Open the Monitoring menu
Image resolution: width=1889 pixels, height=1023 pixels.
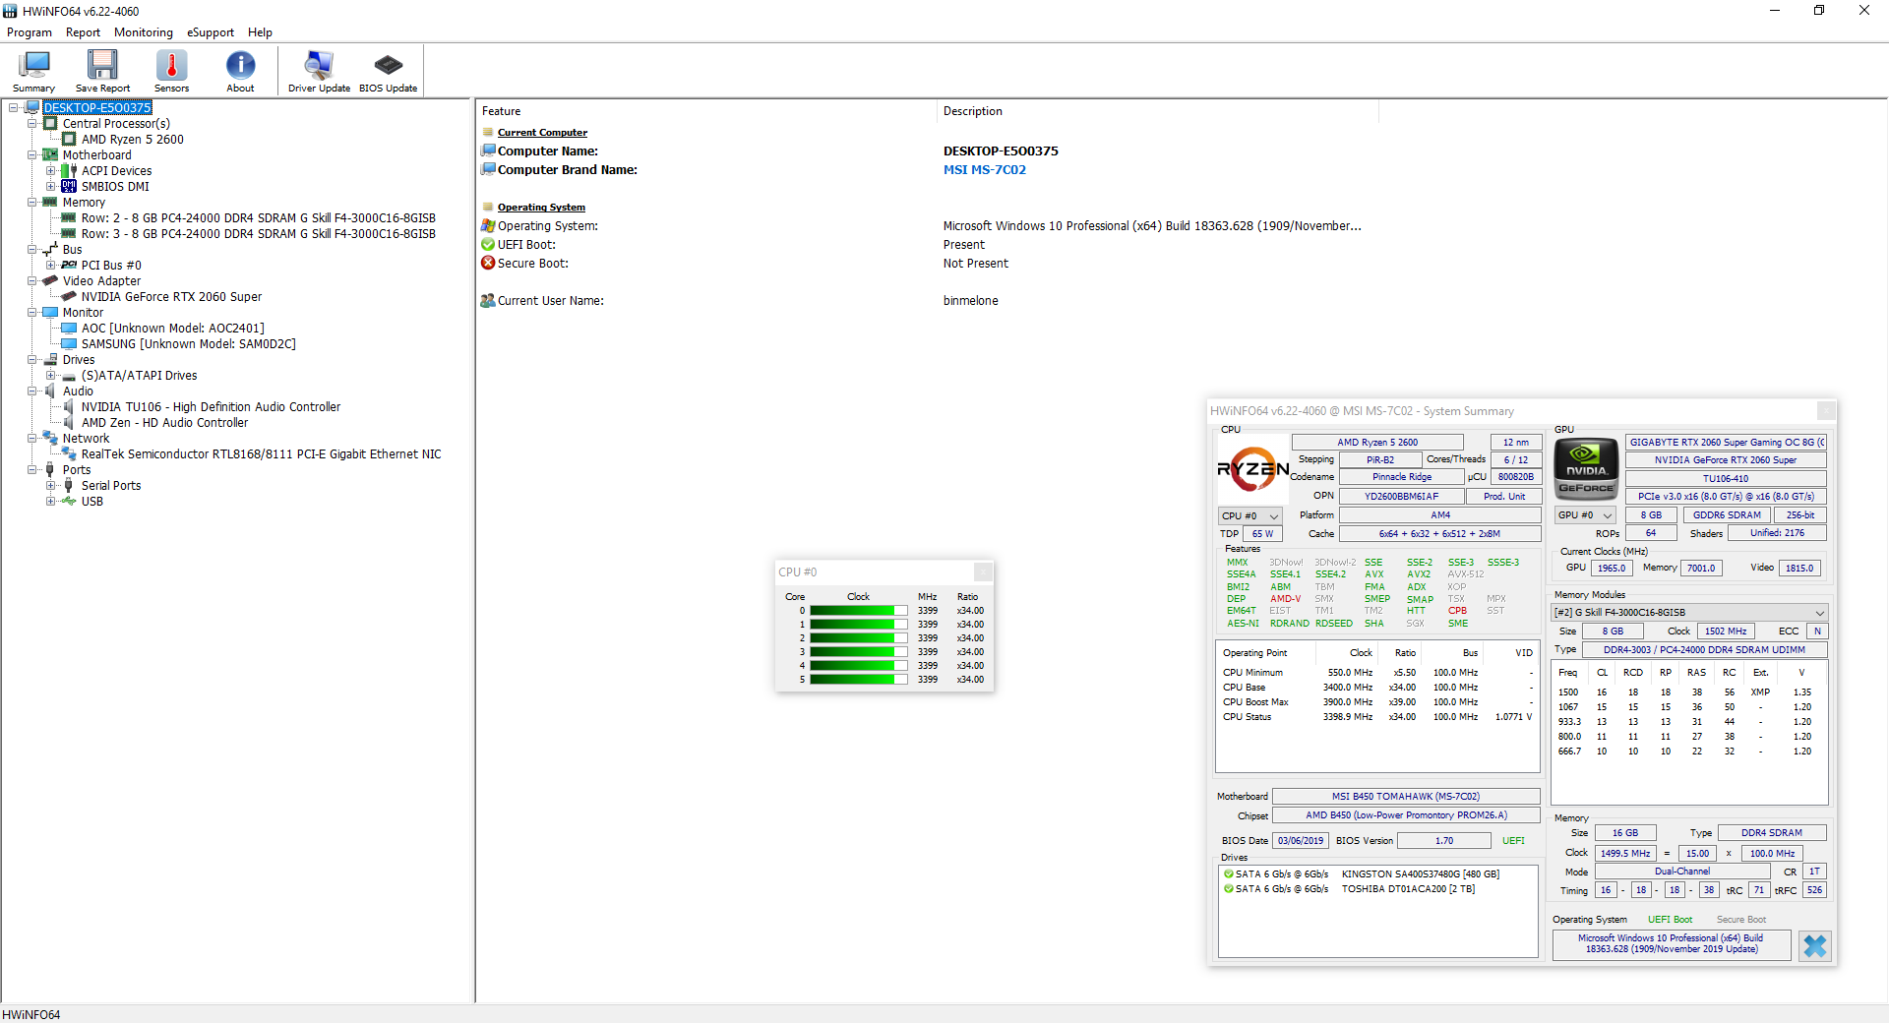(144, 32)
